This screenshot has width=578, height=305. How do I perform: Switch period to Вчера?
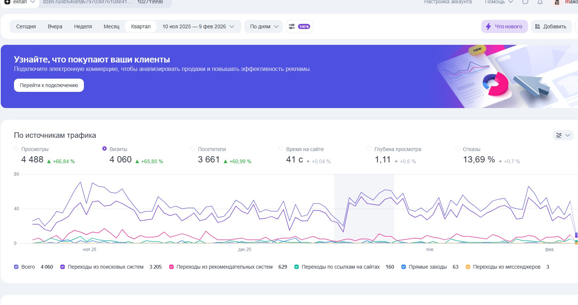pyautogui.click(x=55, y=26)
